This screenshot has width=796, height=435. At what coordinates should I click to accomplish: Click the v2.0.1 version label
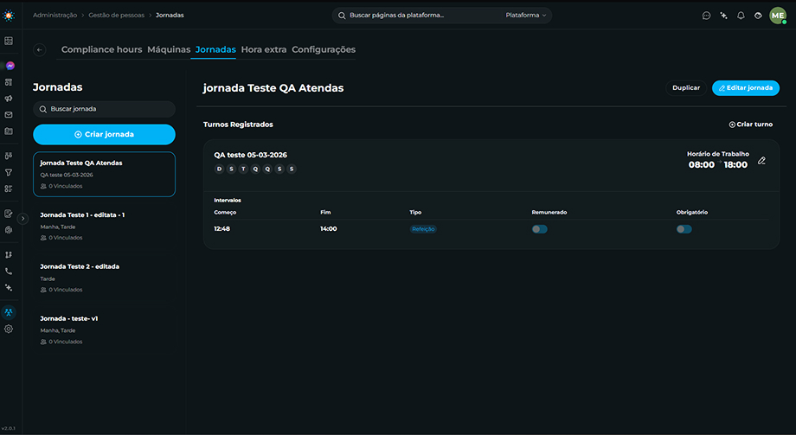pos(8,428)
